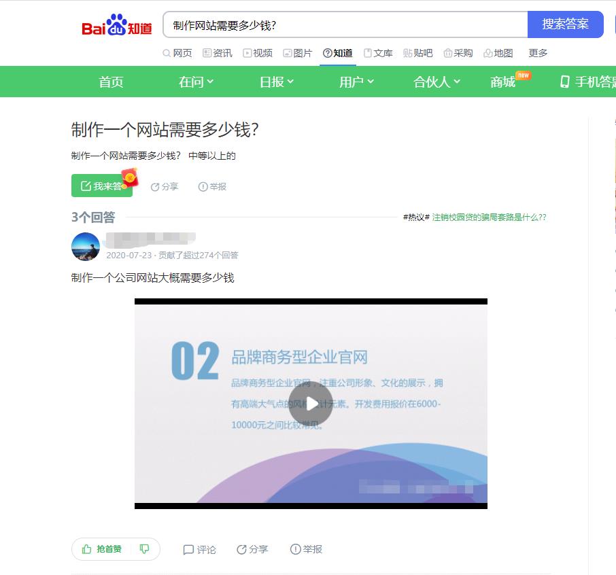Switch to the 知道 tab
The height and width of the screenshot is (575, 616).
click(x=338, y=52)
